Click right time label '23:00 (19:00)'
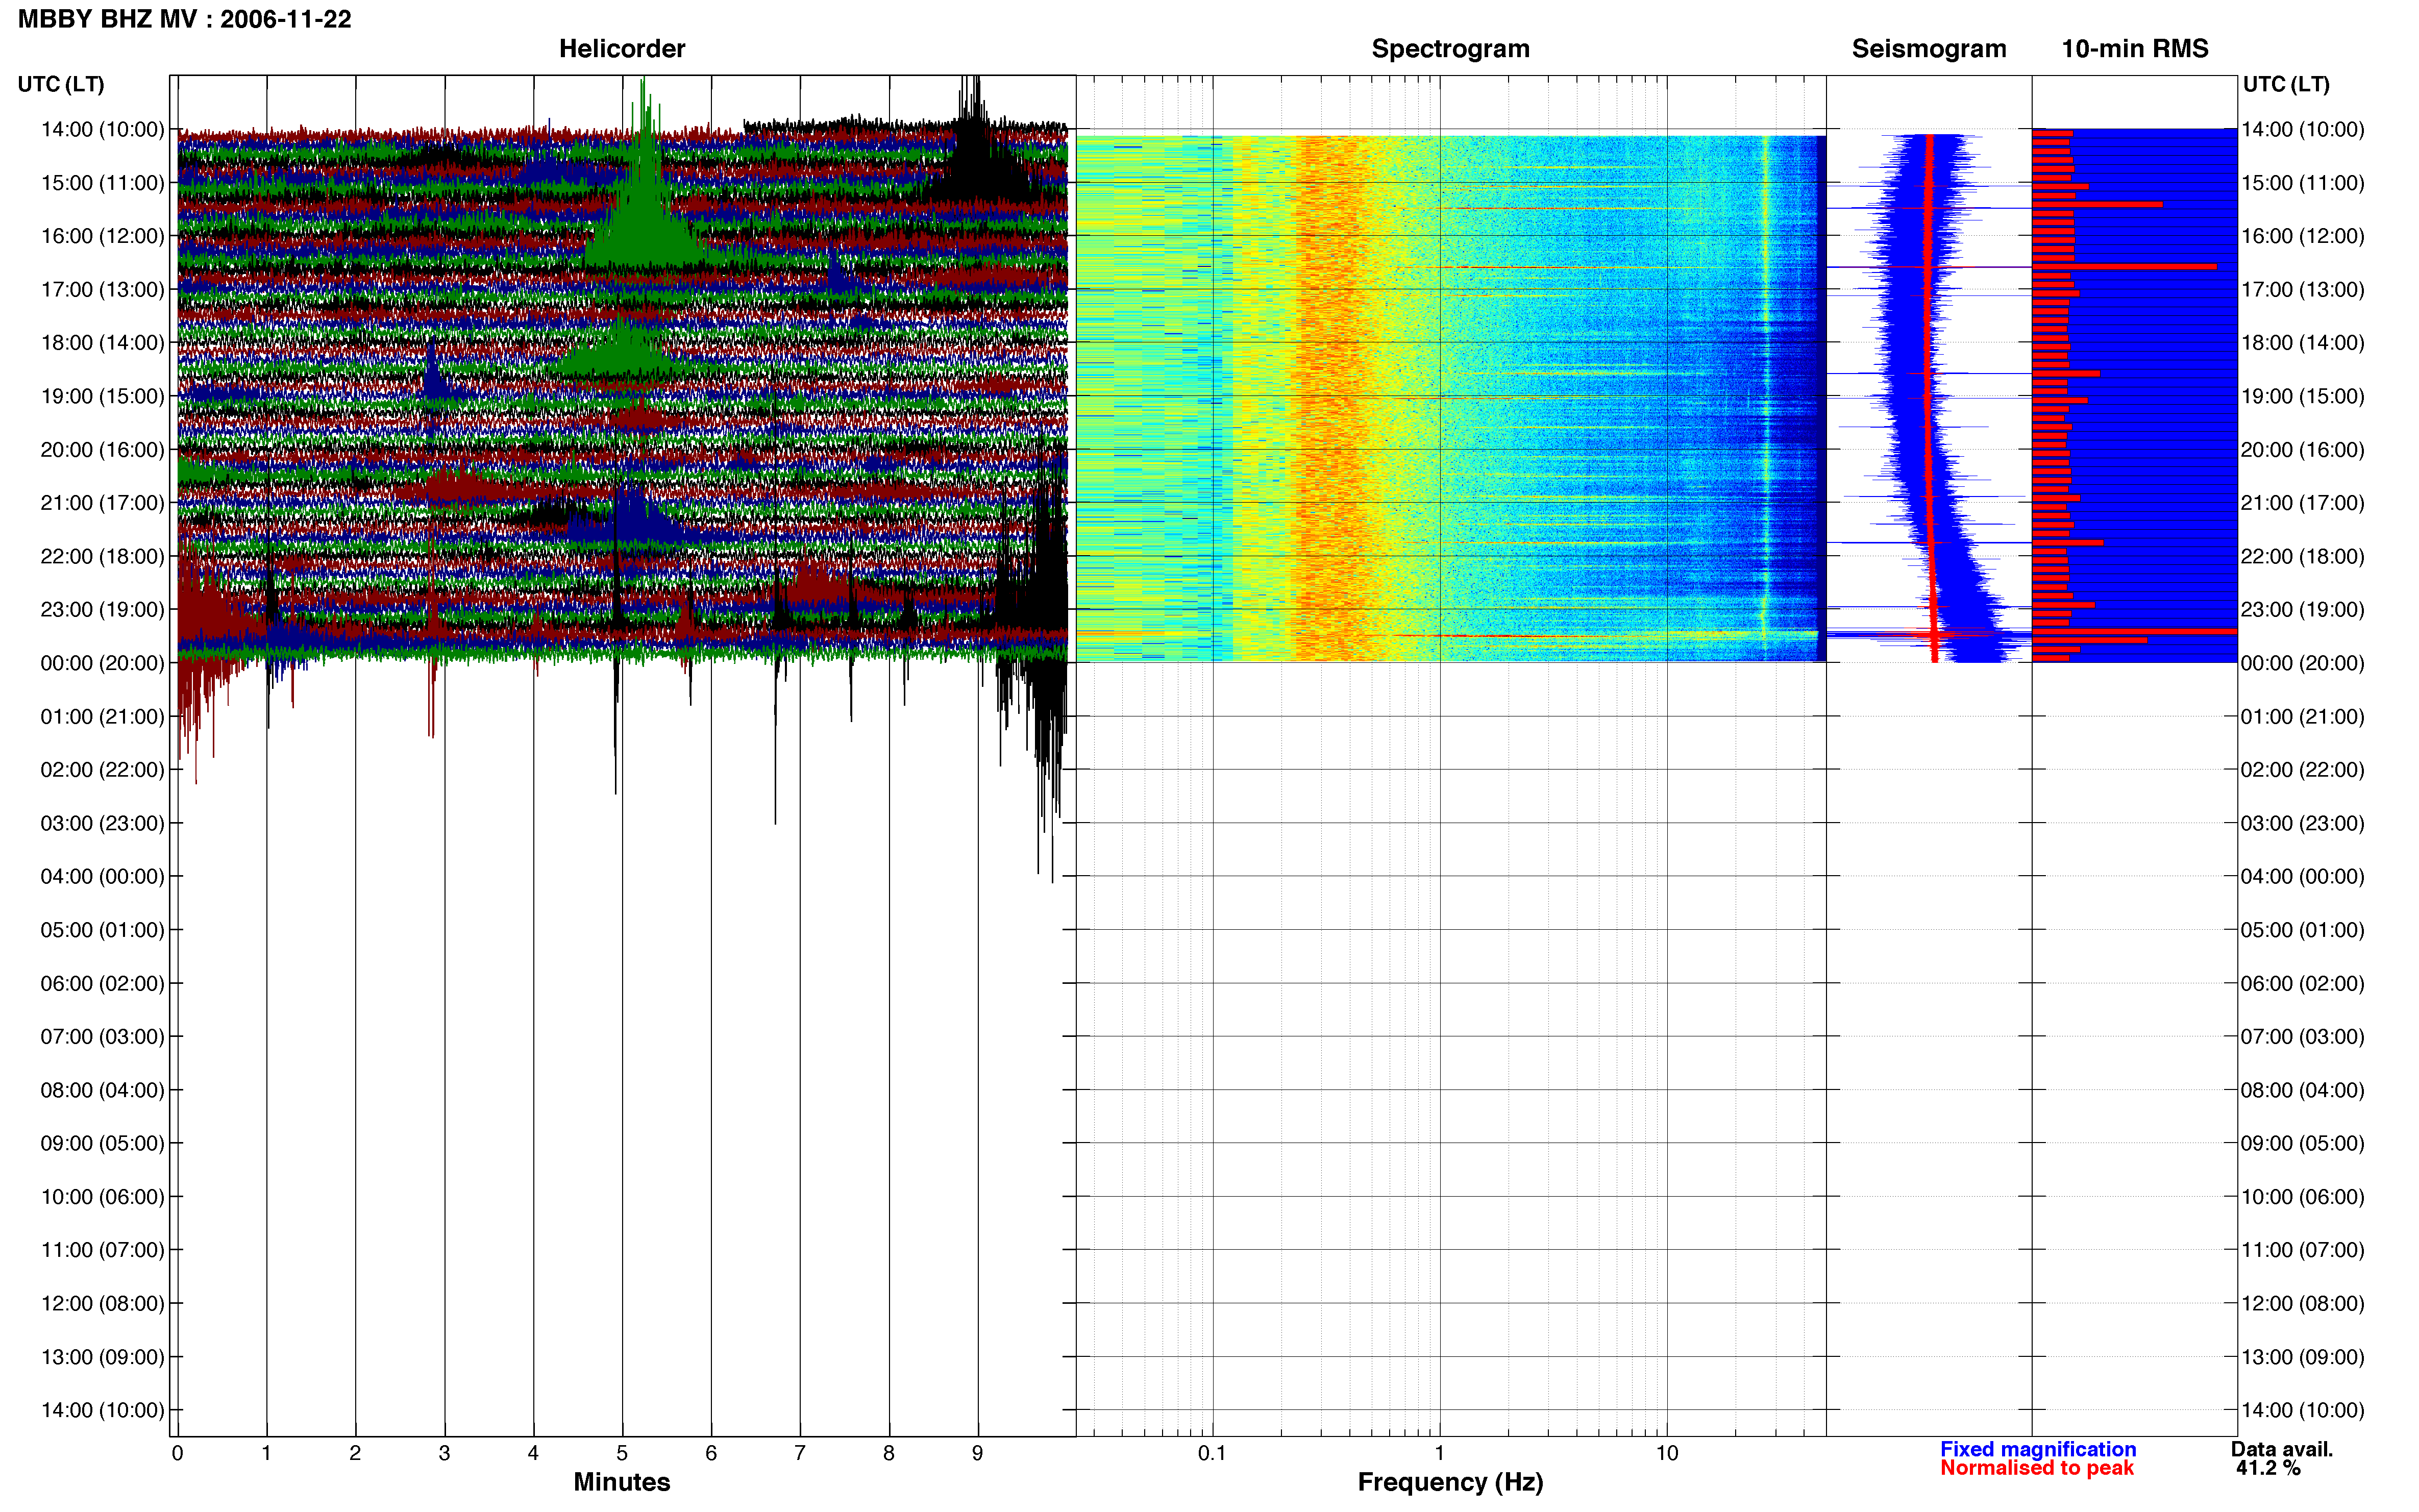Viewport: 2419px width, 1512px height. 2302,609
